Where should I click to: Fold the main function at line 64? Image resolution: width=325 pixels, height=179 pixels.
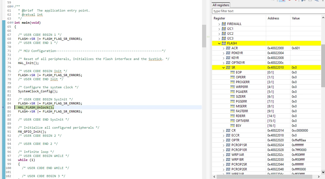pyautogui.click(x=12, y=23)
